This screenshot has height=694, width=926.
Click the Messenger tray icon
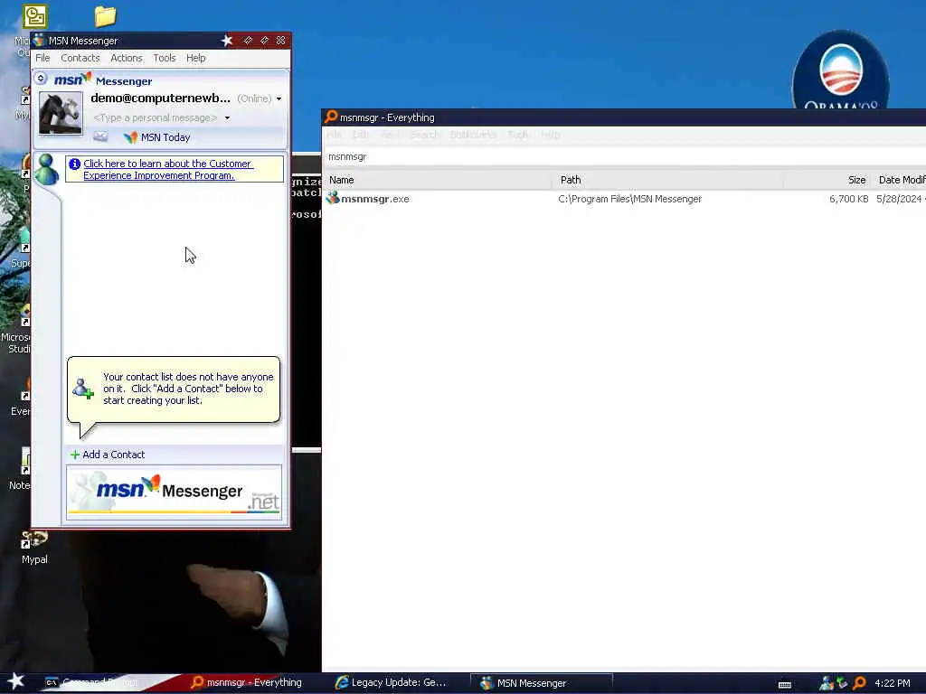pyautogui.click(x=827, y=683)
